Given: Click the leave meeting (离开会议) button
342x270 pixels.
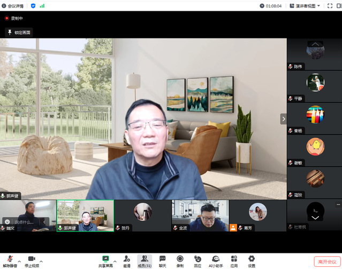Looking at the screenshot, I should click(327, 261).
